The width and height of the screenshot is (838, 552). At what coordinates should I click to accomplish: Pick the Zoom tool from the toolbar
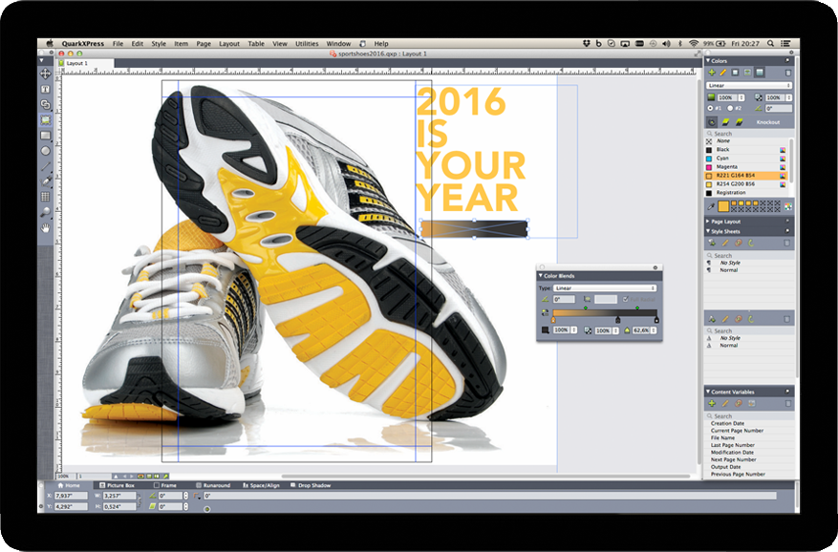45,211
